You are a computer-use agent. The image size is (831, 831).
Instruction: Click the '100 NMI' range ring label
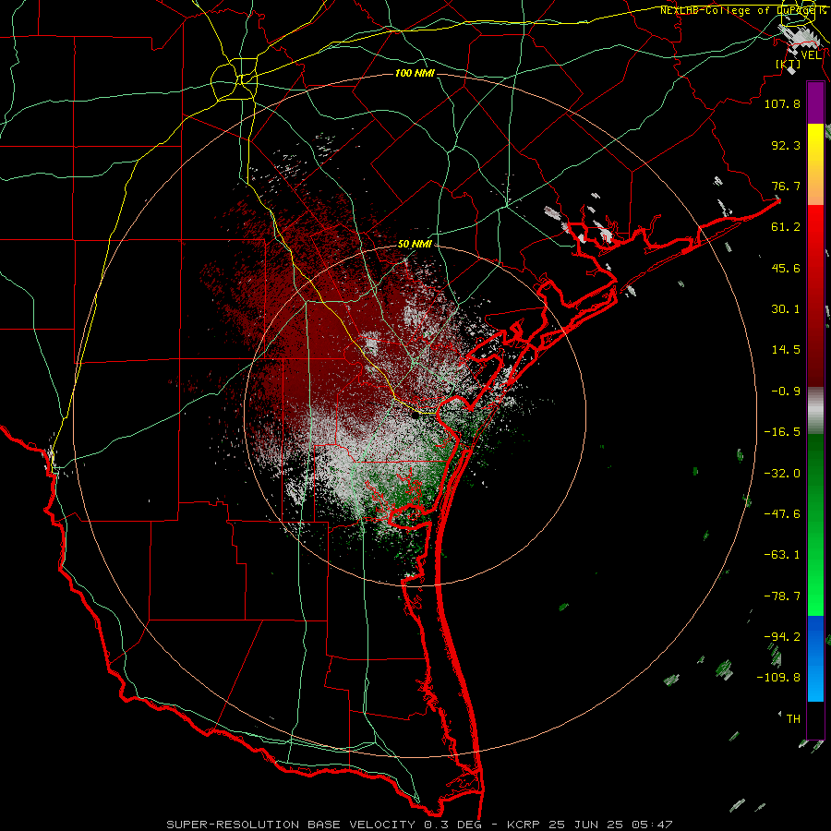click(x=415, y=73)
